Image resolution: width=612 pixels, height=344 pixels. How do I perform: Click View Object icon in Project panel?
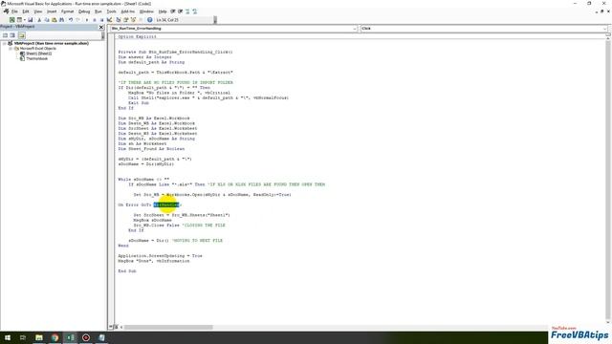click(x=12, y=35)
